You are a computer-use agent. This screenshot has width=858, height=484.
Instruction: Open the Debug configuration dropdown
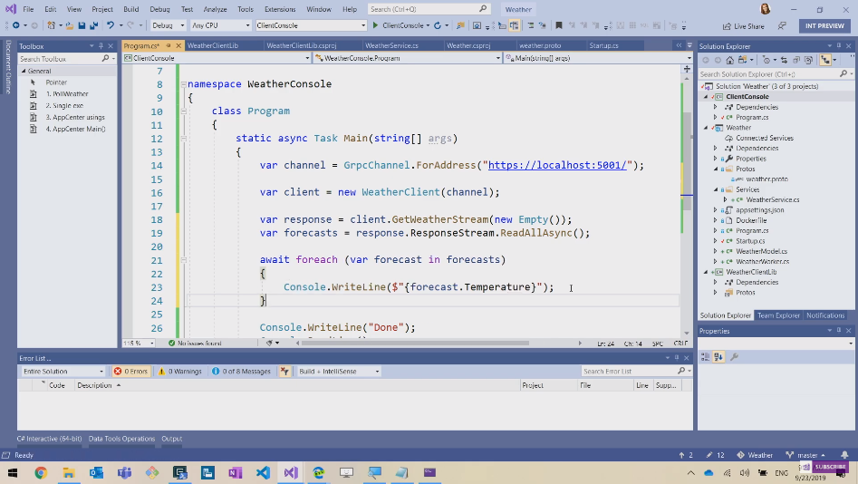[168, 25]
